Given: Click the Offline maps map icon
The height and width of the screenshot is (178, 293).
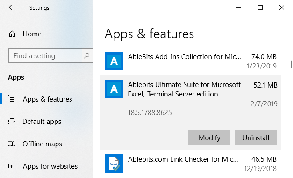Looking at the screenshot, I should point(11,144).
